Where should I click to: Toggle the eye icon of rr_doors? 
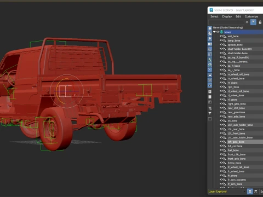(221, 83)
